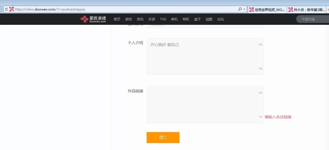Screen dimensions: 329x150
Task: Click the 作品链接 text area
Action: (x=205, y=105)
